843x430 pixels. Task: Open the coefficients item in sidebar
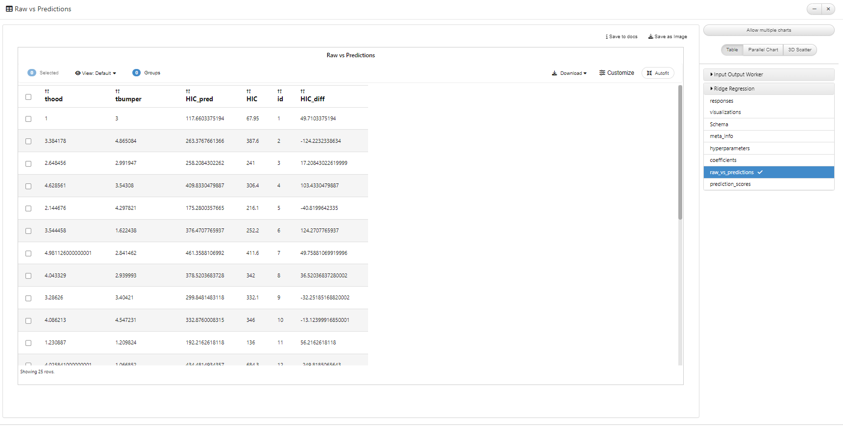[x=723, y=160]
